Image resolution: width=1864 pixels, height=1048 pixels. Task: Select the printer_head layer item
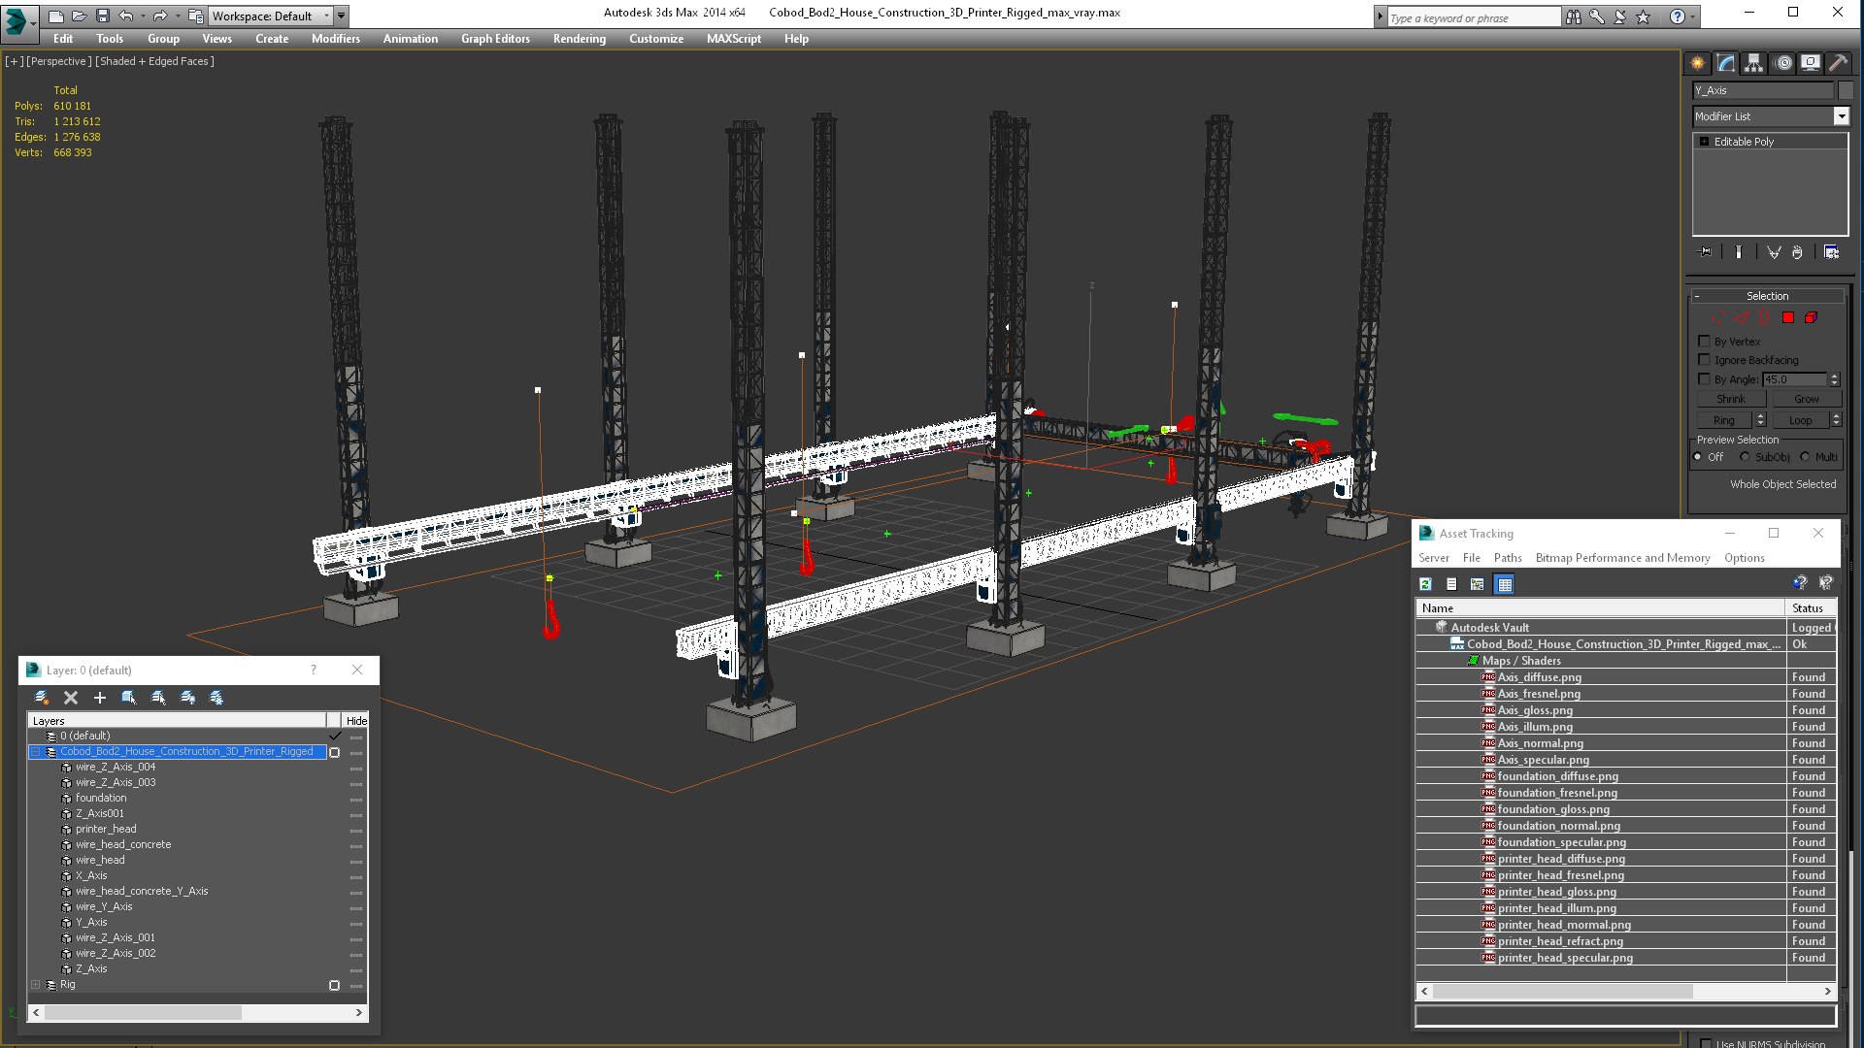click(x=106, y=830)
